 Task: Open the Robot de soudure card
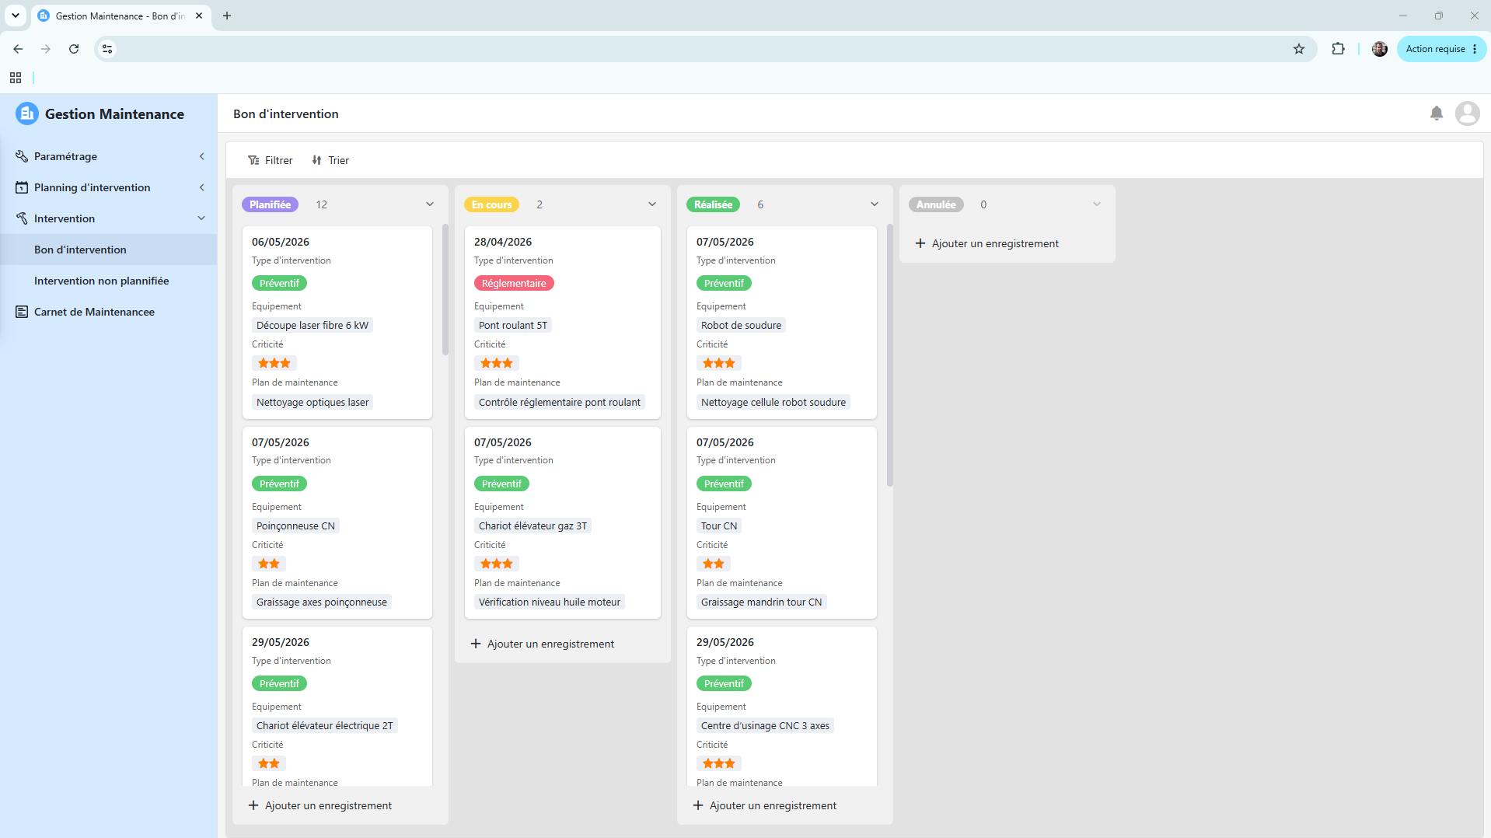pyautogui.click(x=782, y=323)
